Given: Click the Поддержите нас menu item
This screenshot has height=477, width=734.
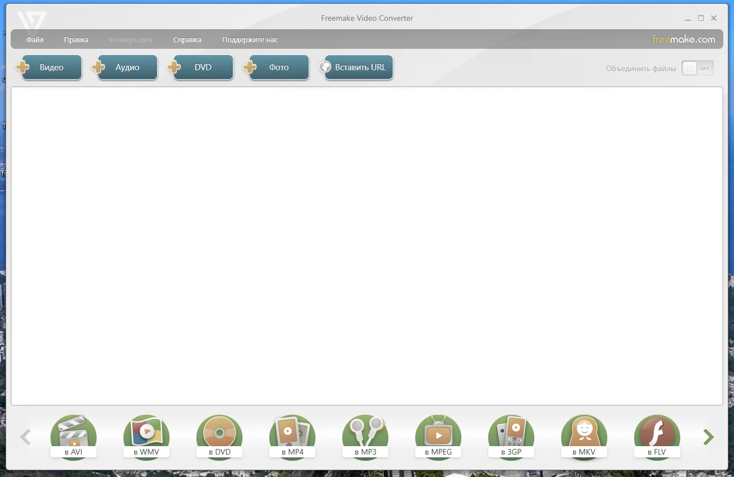Looking at the screenshot, I should click(x=250, y=40).
